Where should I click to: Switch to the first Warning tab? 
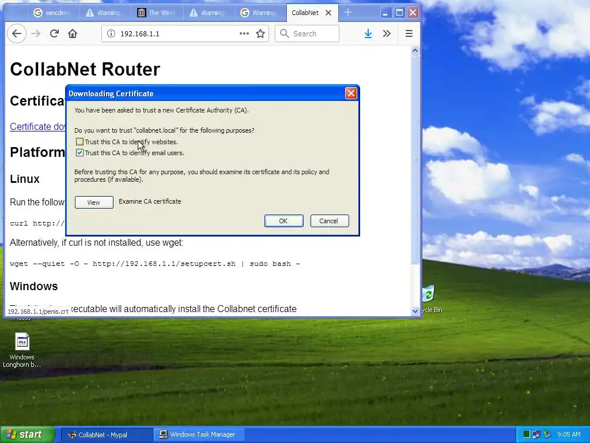click(105, 13)
